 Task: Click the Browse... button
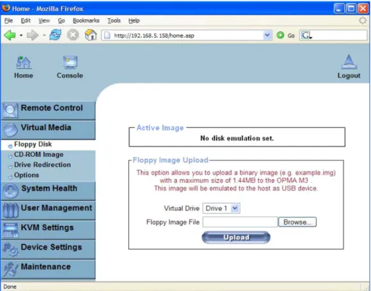(x=297, y=222)
